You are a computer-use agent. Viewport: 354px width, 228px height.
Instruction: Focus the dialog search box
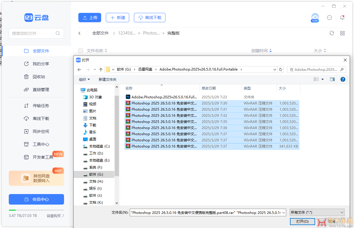[316, 70]
